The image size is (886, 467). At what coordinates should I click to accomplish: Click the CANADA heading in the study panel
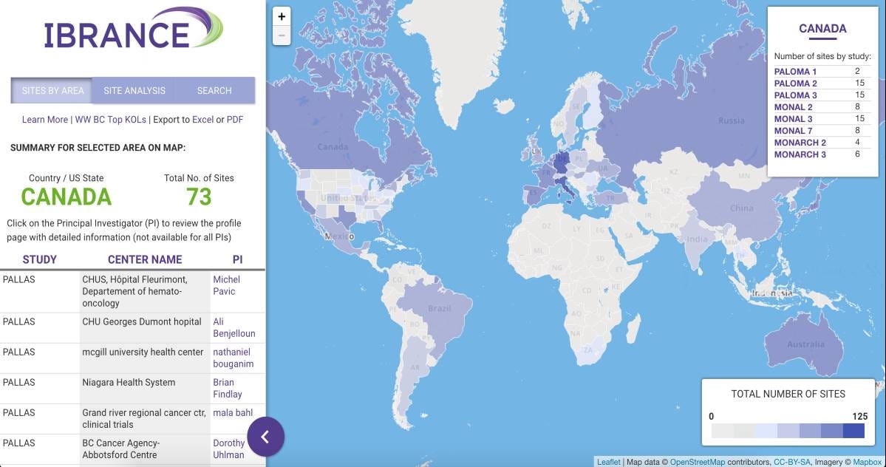pyautogui.click(x=822, y=29)
